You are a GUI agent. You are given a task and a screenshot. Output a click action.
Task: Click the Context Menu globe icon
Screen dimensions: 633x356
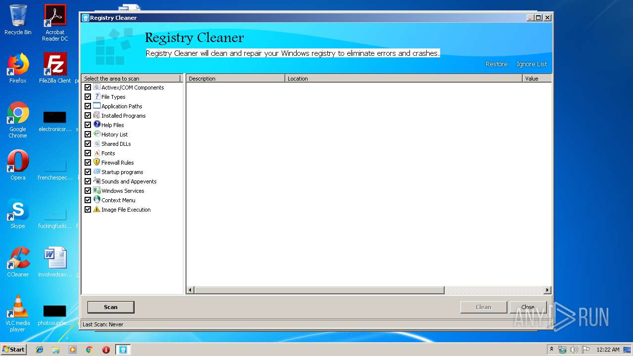(x=96, y=200)
